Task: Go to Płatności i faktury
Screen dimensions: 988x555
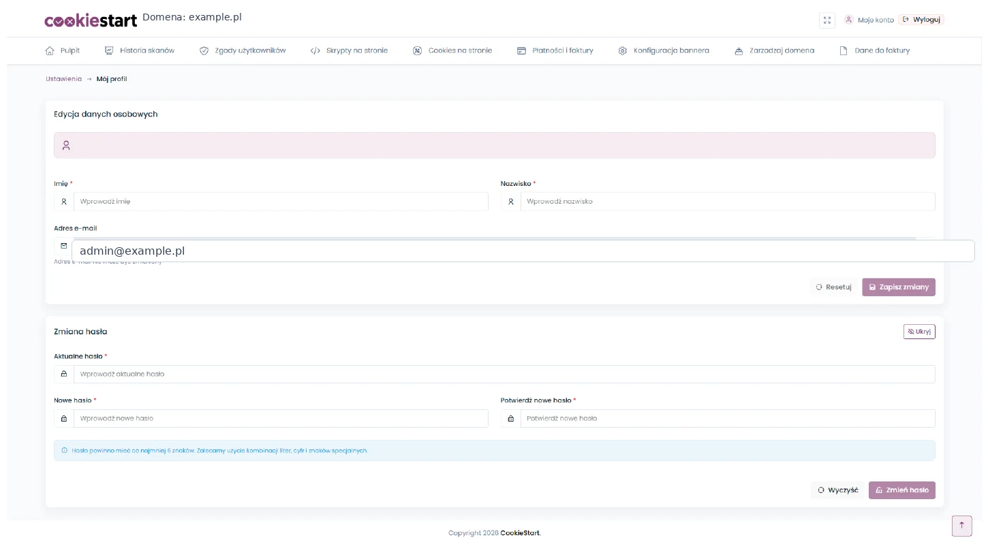Action: pos(555,50)
